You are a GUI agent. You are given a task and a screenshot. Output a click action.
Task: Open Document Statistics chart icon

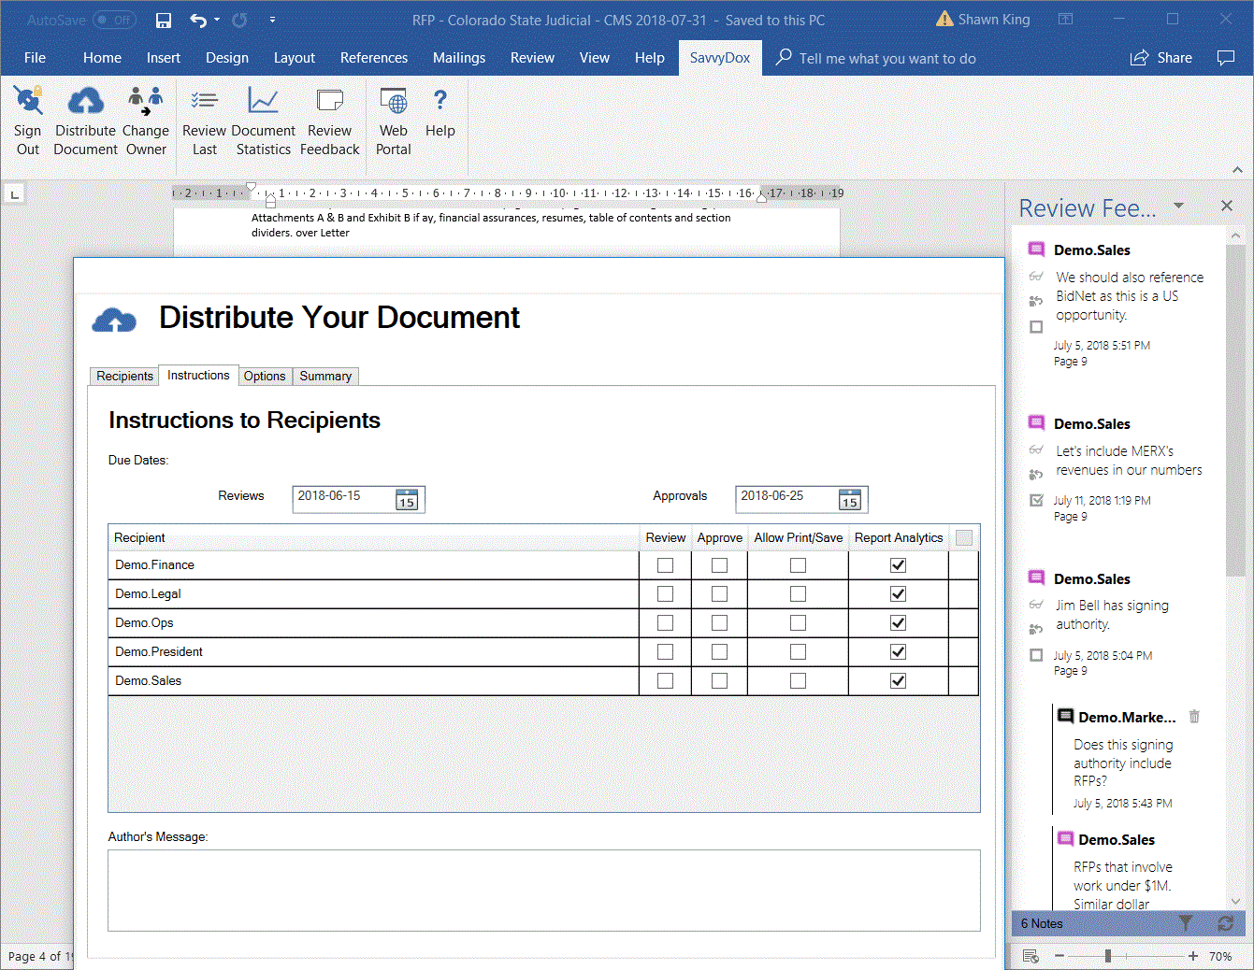coord(263,100)
